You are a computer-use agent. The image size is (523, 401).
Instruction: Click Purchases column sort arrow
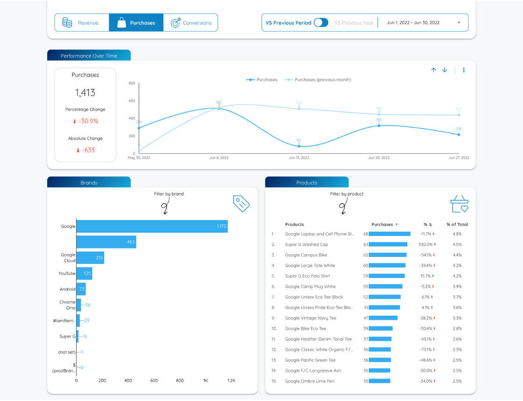coord(396,225)
